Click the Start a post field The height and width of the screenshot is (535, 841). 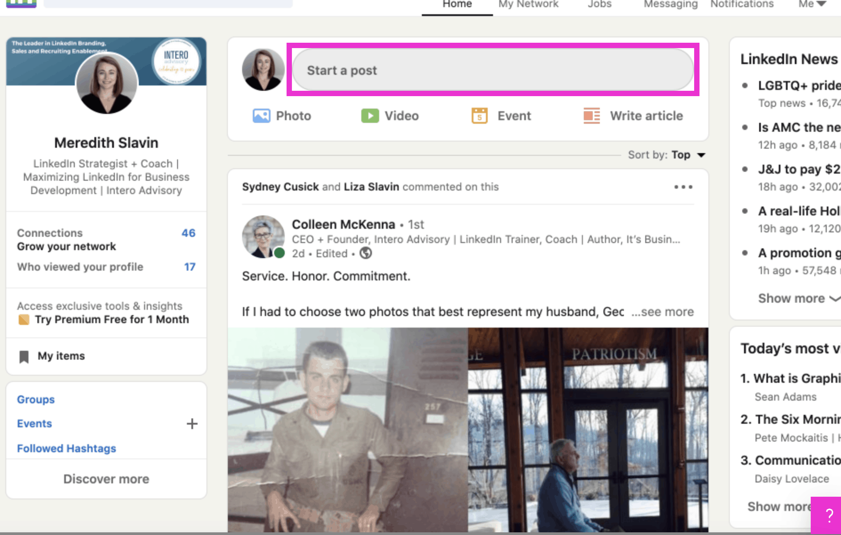pyautogui.click(x=492, y=69)
